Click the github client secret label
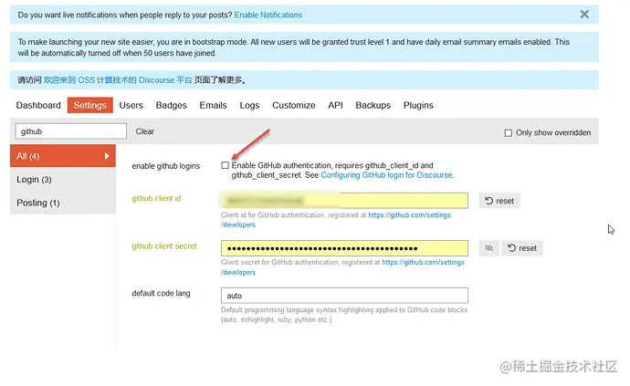 tap(164, 246)
